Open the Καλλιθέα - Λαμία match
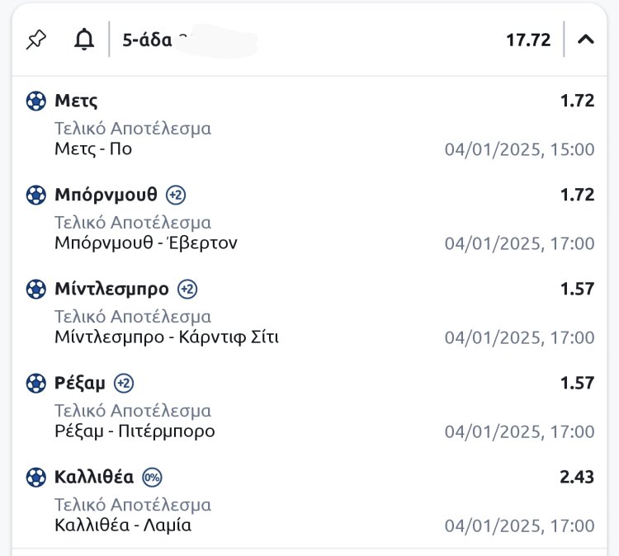619x556 pixels. pos(123,525)
